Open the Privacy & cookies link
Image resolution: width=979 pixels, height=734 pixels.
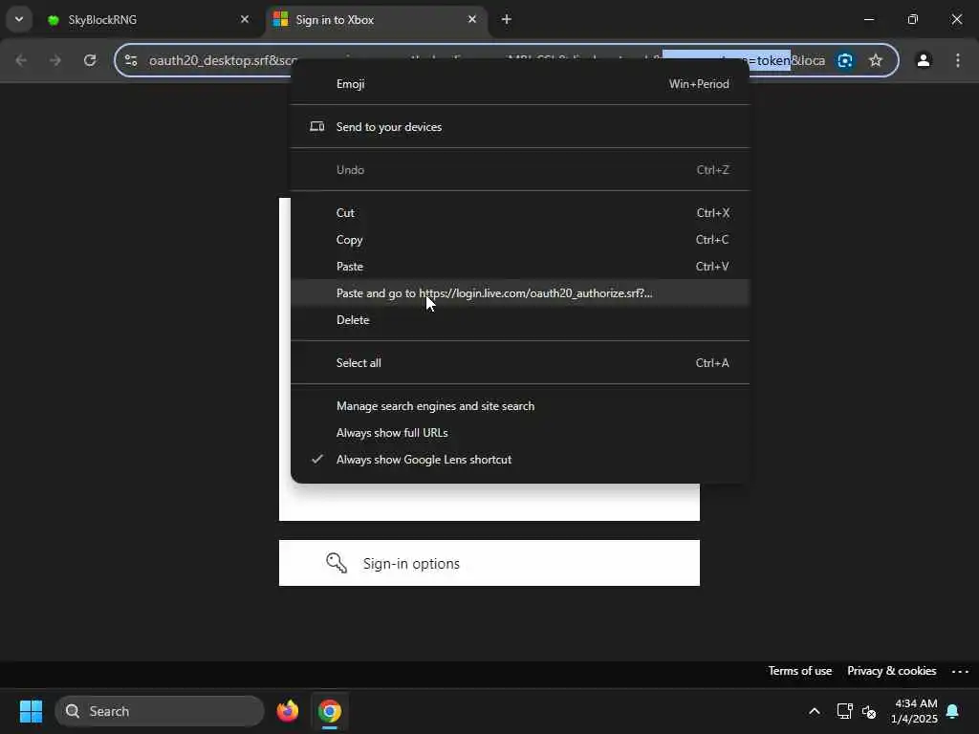tap(892, 671)
